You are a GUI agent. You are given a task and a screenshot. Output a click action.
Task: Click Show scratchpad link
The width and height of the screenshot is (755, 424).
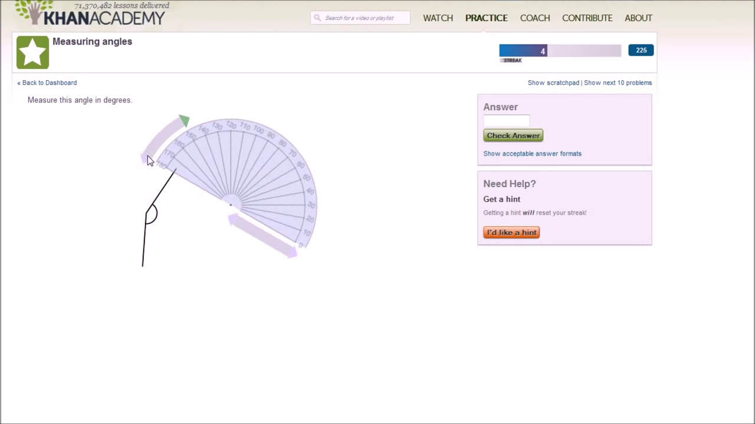(x=553, y=83)
